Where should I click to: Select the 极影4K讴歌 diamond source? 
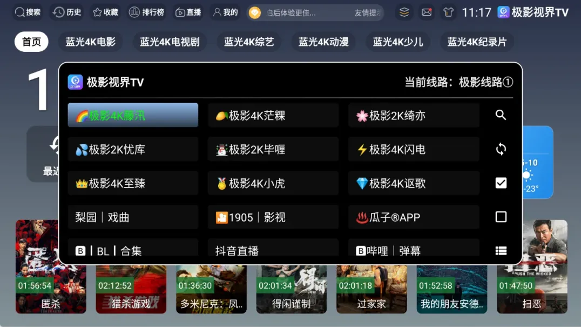(414, 183)
